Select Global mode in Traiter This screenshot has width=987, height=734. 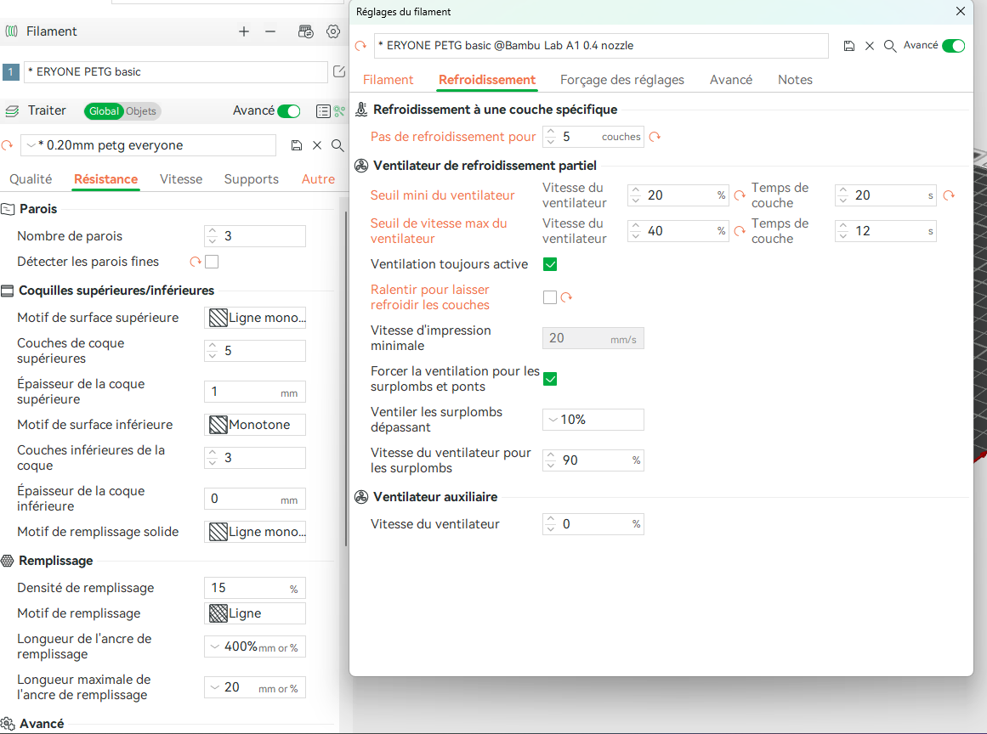[103, 111]
